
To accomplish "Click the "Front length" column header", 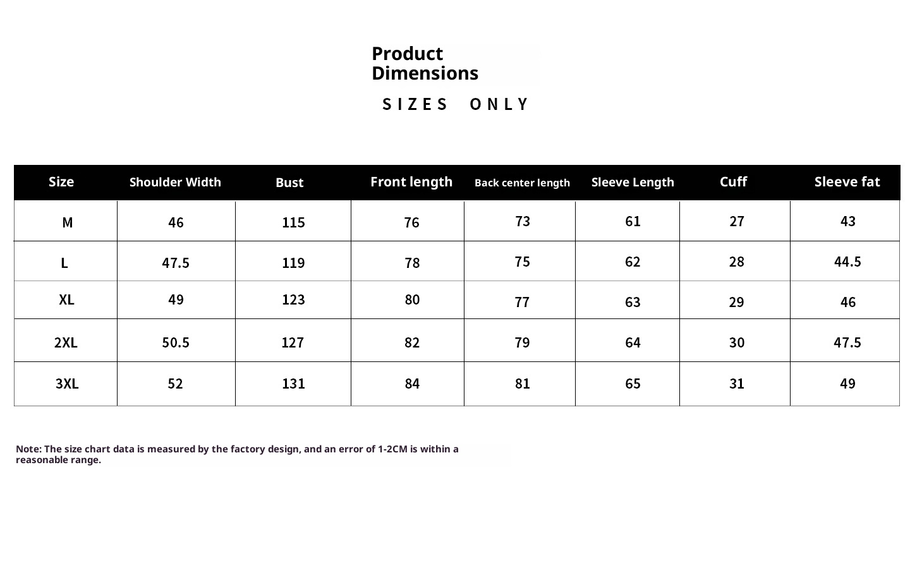I will [x=411, y=182].
